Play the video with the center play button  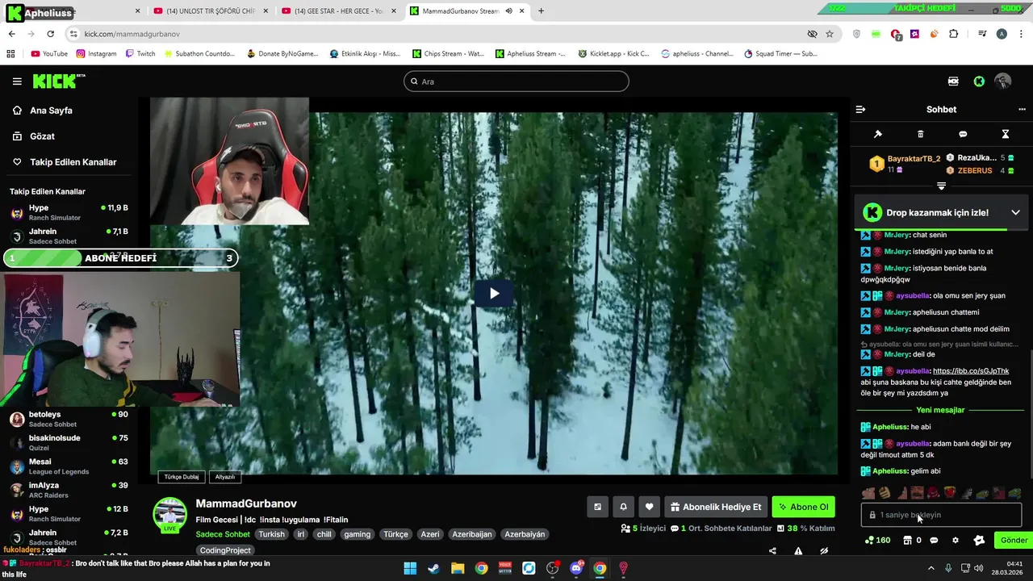click(493, 294)
